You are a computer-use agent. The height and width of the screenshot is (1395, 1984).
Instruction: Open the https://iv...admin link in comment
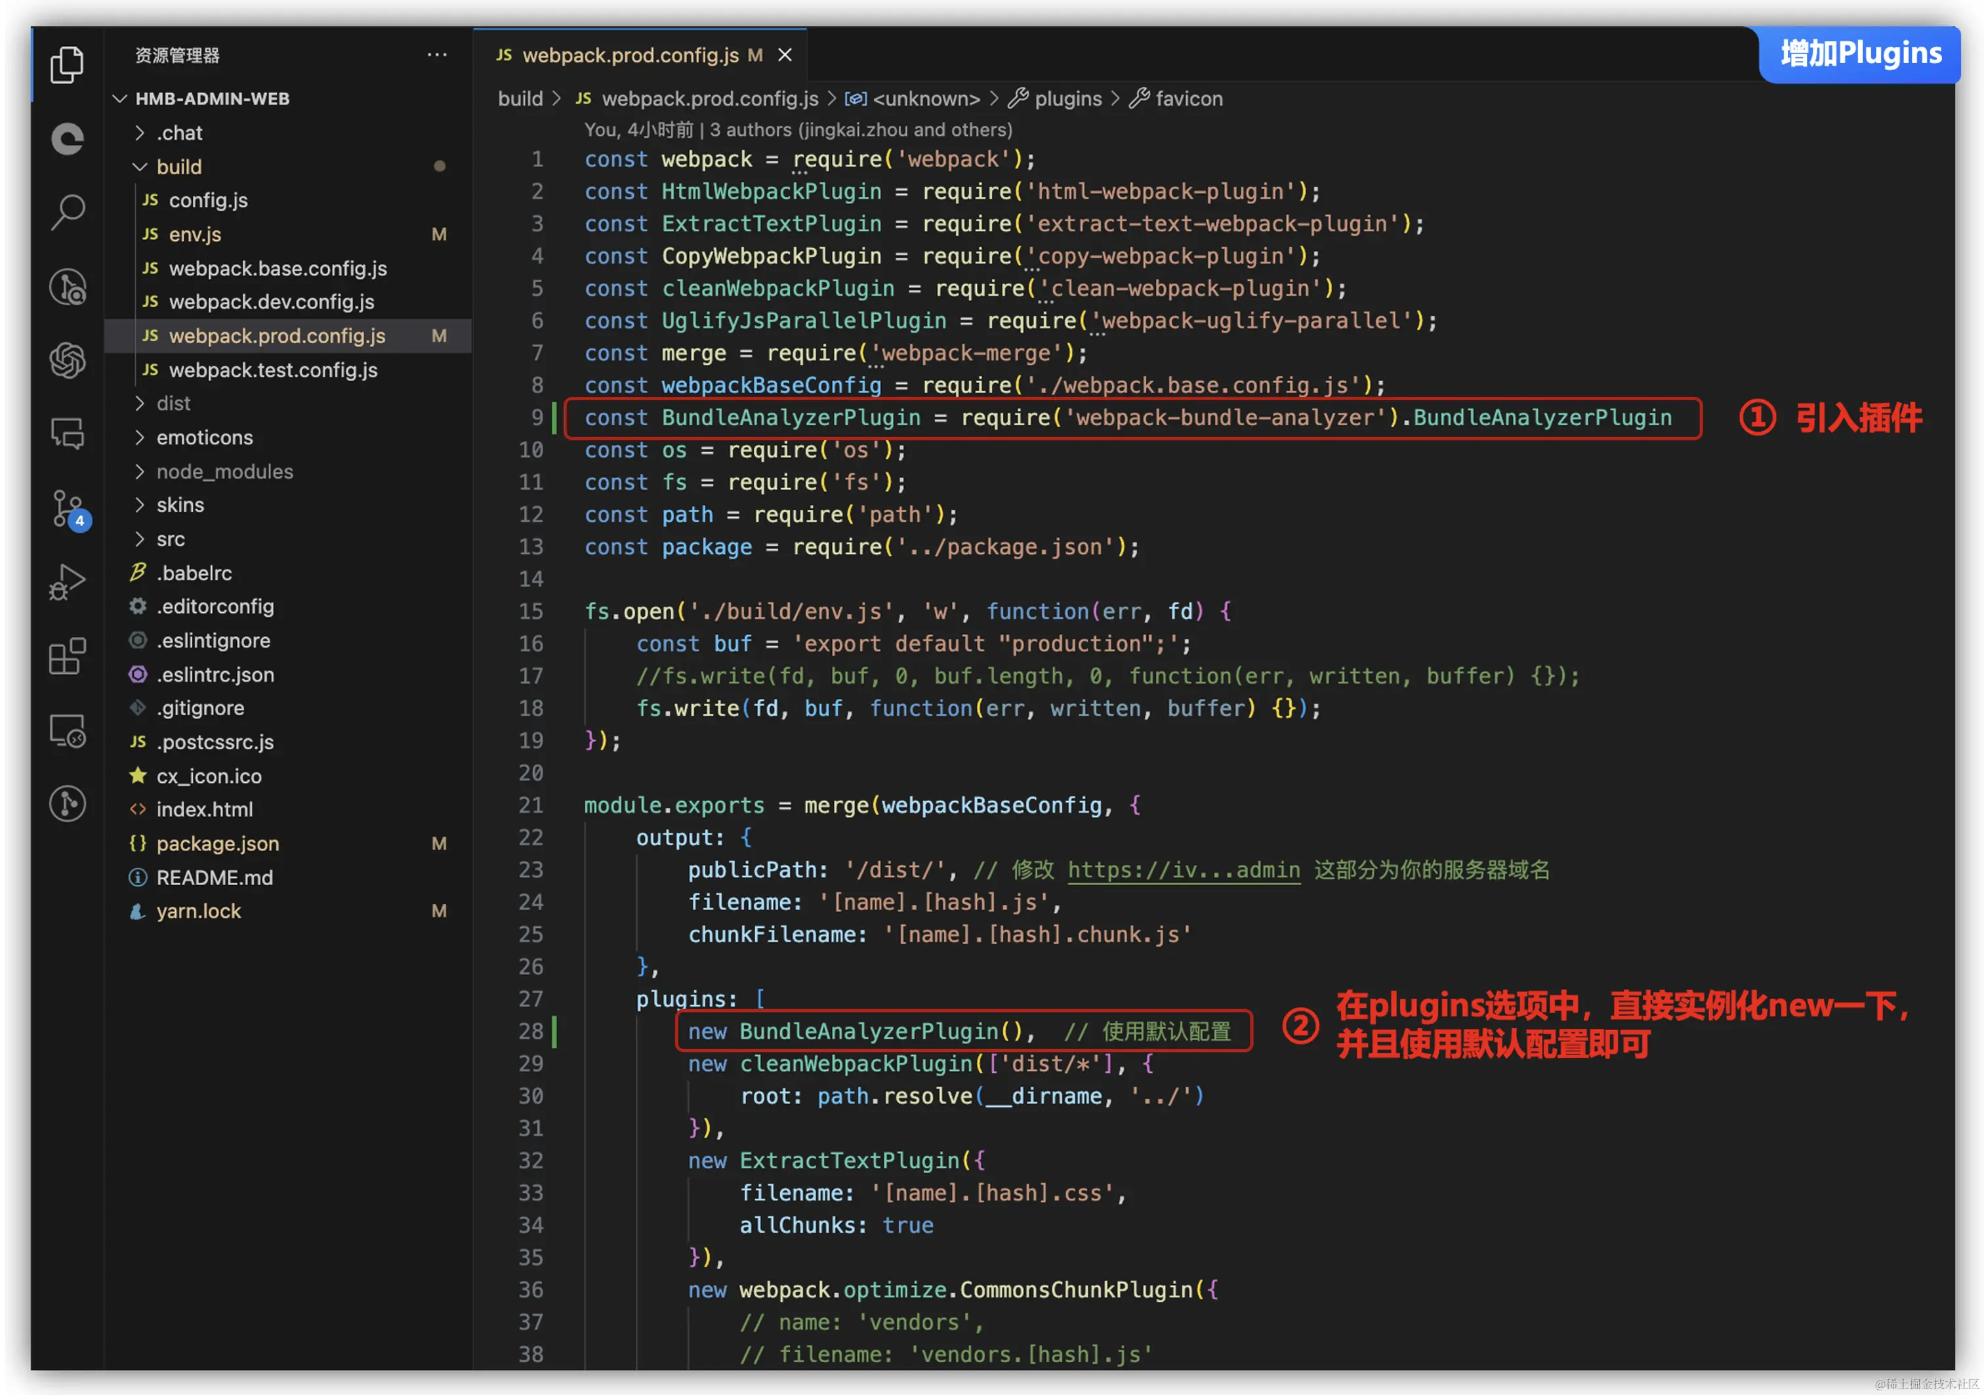1184,869
